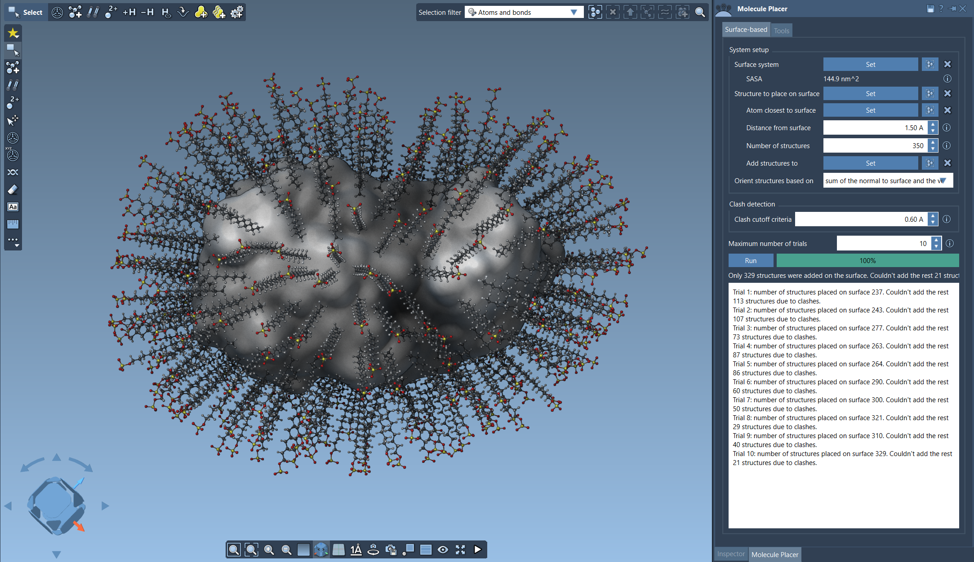
Task: Click the 100% progress bar
Action: coord(867,260)
